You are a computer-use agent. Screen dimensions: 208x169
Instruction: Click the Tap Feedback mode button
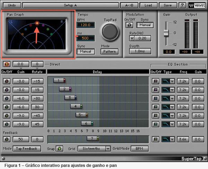pyautogui.click(x=27, y=149)
